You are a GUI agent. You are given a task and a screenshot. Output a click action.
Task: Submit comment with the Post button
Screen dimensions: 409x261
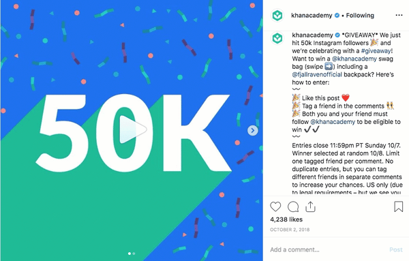click(x=395, y=250)
